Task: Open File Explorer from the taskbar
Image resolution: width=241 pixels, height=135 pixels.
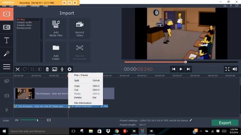Action: click(x=91, y=131)
